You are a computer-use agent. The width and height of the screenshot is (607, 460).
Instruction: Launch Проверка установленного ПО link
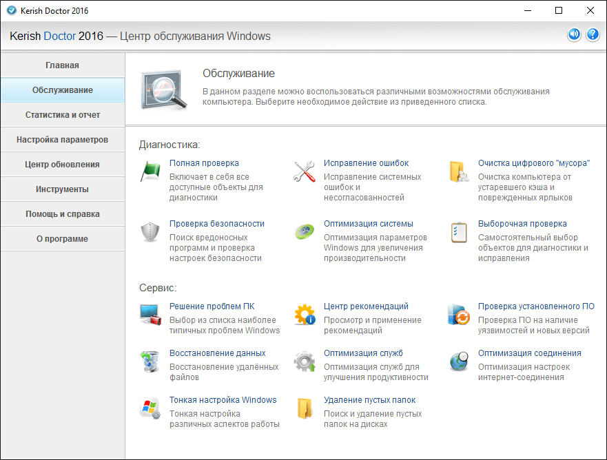click(536, 306)
